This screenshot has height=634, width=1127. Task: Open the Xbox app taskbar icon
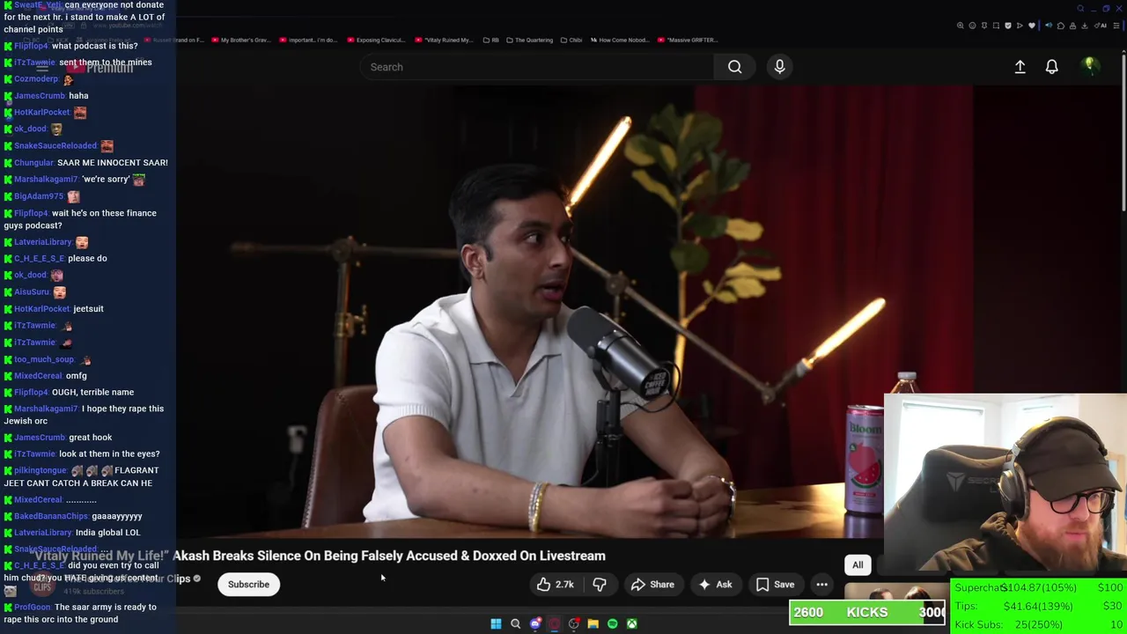(631, 623)
